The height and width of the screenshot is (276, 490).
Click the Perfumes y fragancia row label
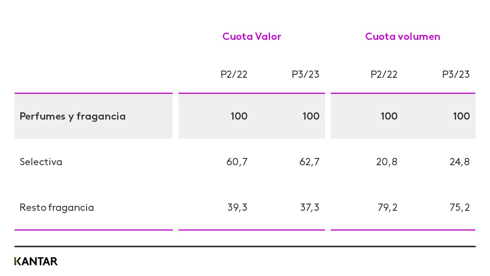pyautogui.click(x=73, y=116)
